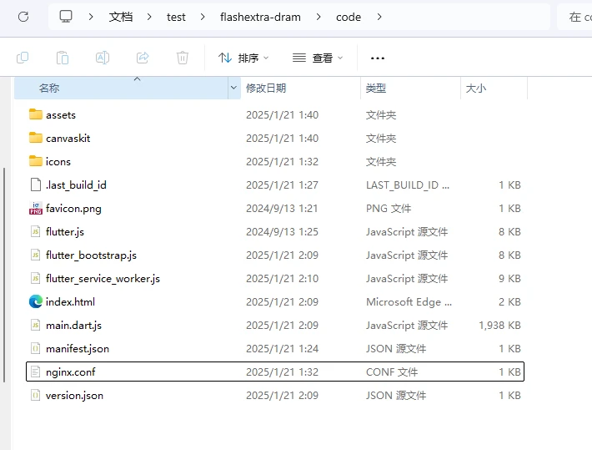This screenshot has height=450, width=592.
Task: Select the main.dart.js file name
Action: point(73,326)
